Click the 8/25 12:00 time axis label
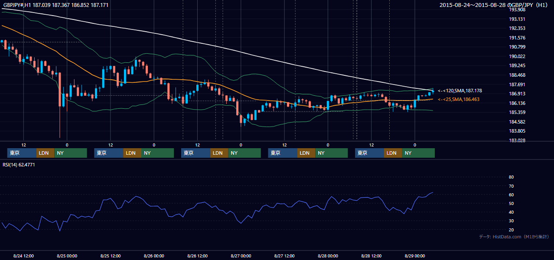Screen dimensions: 554x260 (111, 256)
